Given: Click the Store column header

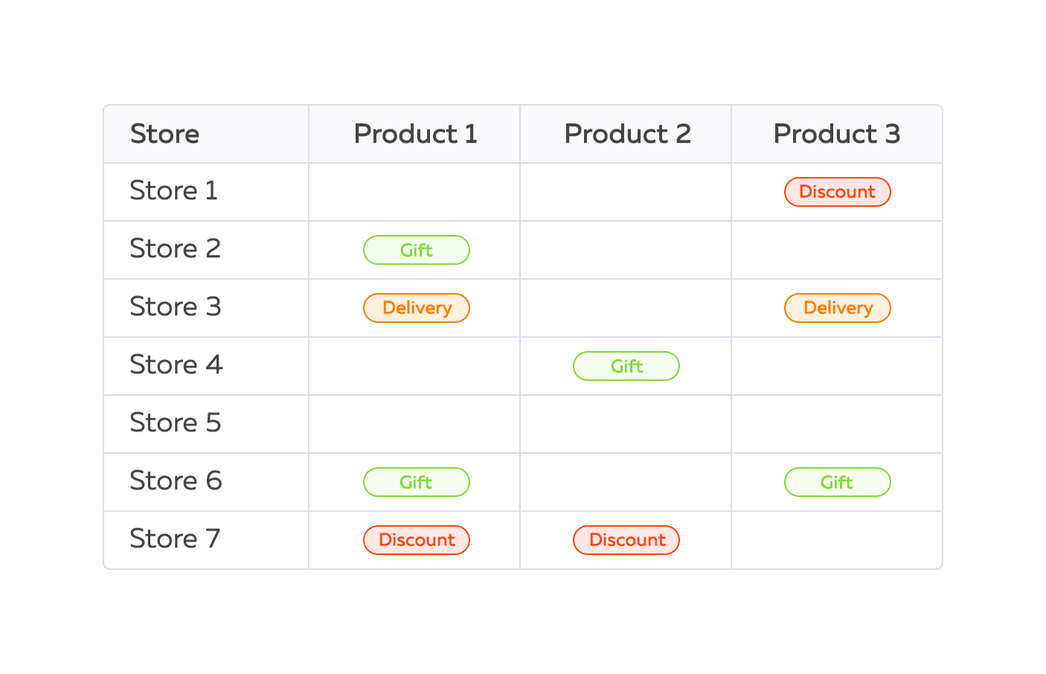Looking at the screenshot, I should (x=165, y=134).
